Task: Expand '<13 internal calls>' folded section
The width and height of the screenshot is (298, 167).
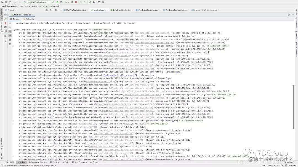Action: click(191, 121)
